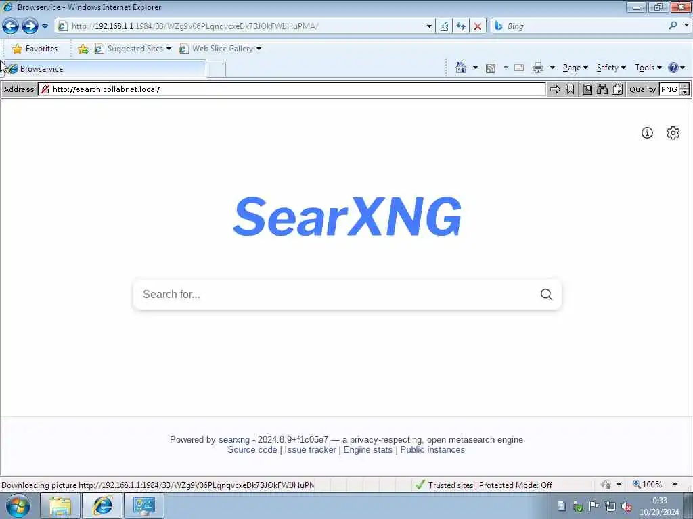The width and height of the screenshot is (693, 519).
Task: Click the SearXNG logo
Action: point(347,216)
